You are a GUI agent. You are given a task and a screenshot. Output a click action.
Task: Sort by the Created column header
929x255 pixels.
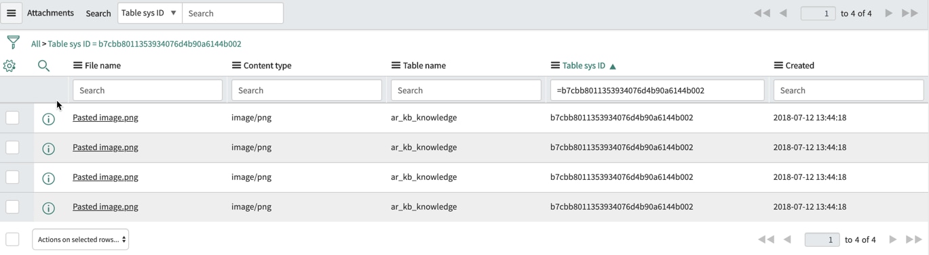800,66
